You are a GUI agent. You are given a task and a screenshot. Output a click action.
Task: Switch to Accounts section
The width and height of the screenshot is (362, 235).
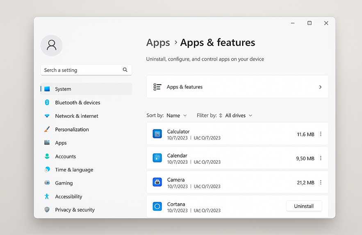[65, 156]
